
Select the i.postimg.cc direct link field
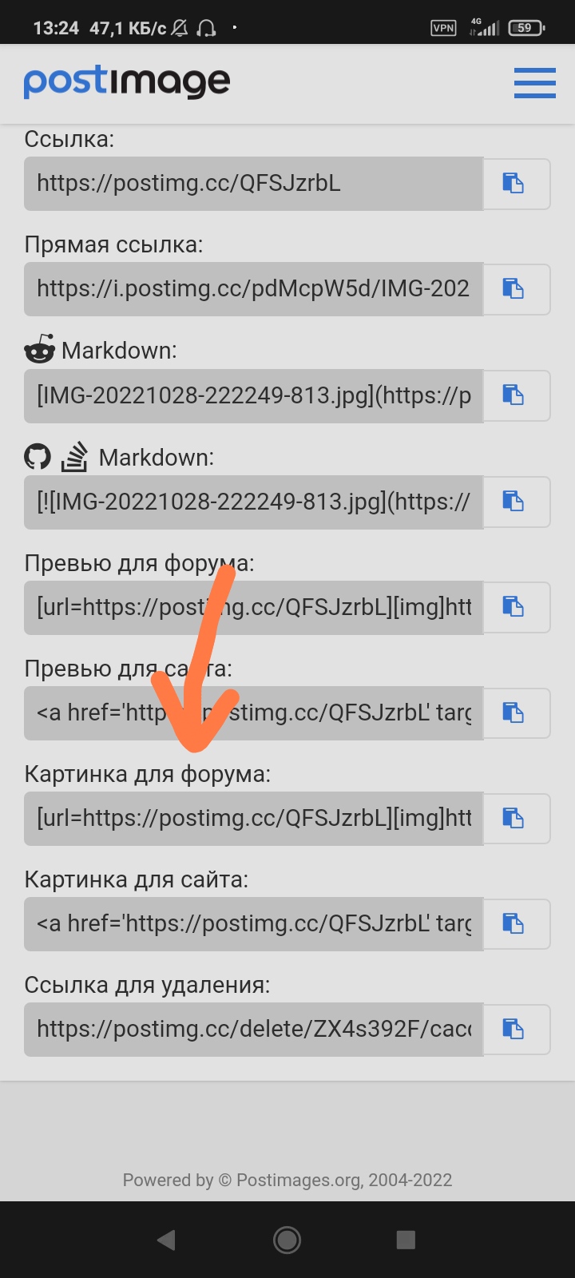(x=254, y=289)
